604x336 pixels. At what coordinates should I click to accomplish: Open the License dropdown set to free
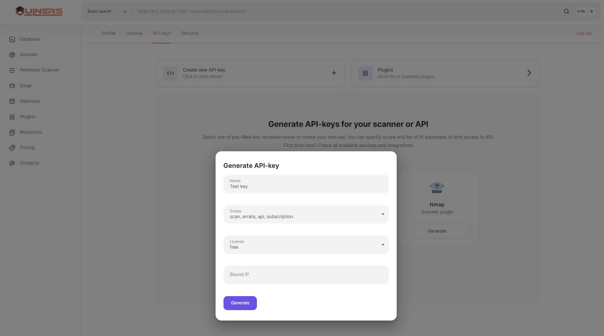pyautogui.click(x=383, y=245)
